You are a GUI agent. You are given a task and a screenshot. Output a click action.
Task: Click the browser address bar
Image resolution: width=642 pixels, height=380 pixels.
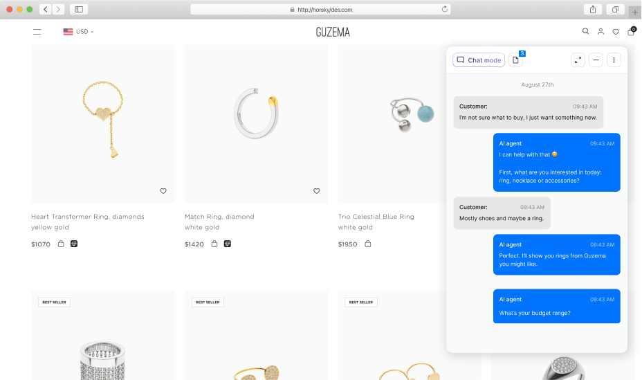320,10
